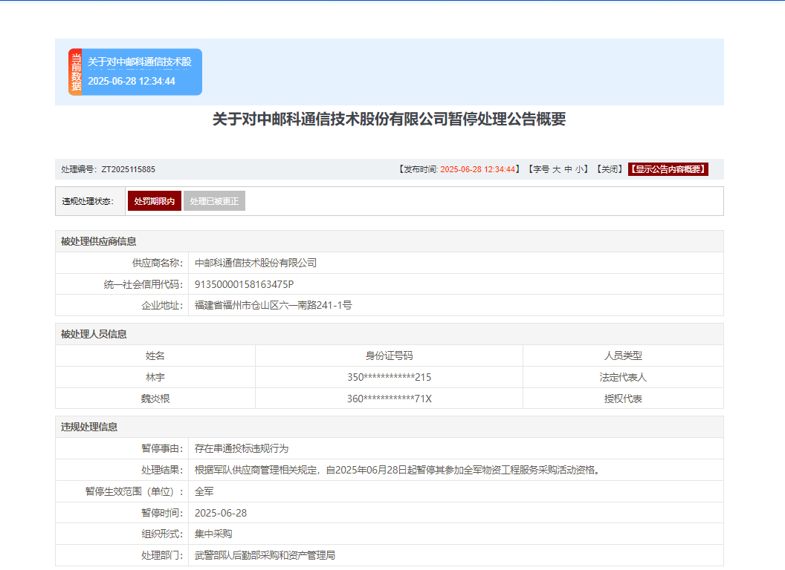785x570 pixels.
Task: Click the 暂停事由 row label
Action: [163, 448]
